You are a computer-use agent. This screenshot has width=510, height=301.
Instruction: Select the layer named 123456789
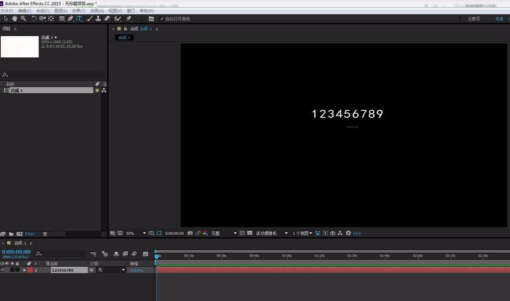(69, 270)
